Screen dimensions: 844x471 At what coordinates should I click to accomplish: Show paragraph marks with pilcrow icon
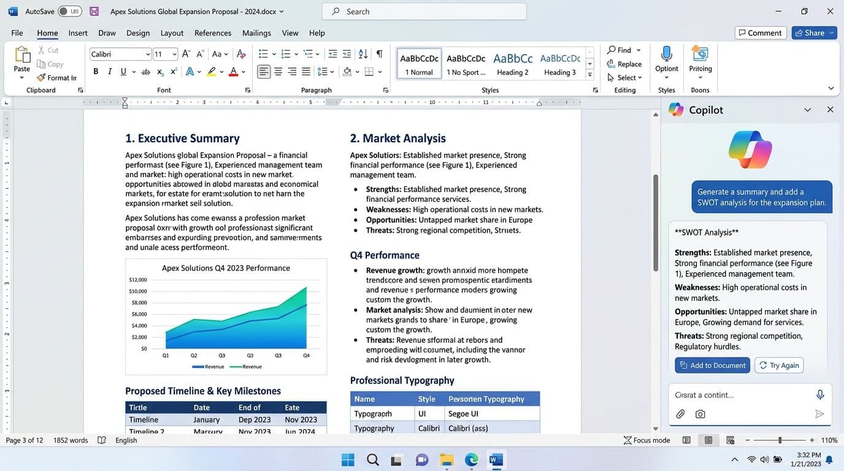[x=380, y=54]
